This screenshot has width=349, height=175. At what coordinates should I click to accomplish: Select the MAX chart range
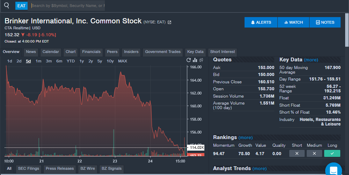coord(123,61)
